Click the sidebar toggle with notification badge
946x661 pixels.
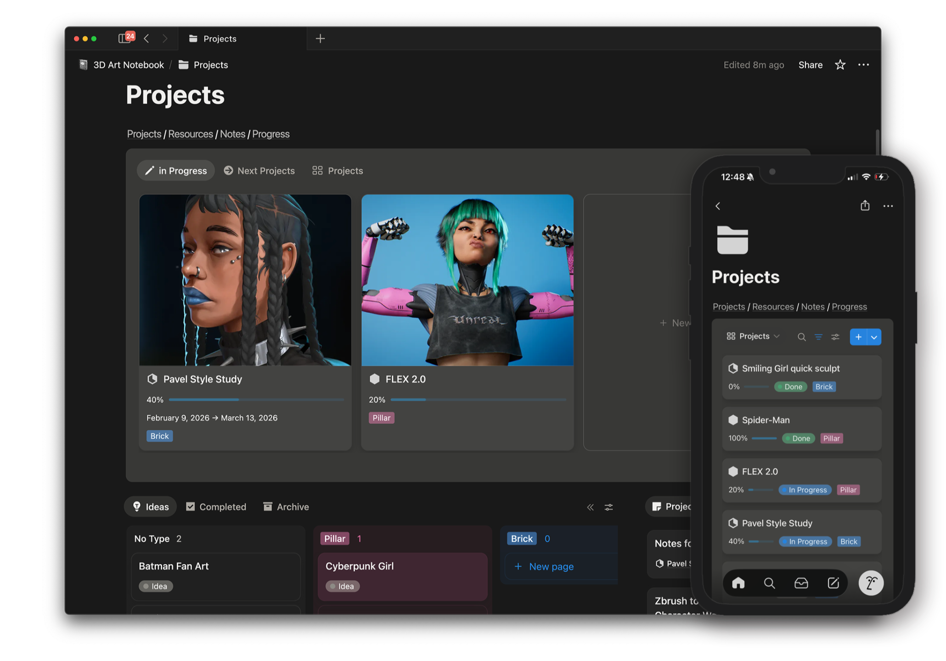pos(125,38)
